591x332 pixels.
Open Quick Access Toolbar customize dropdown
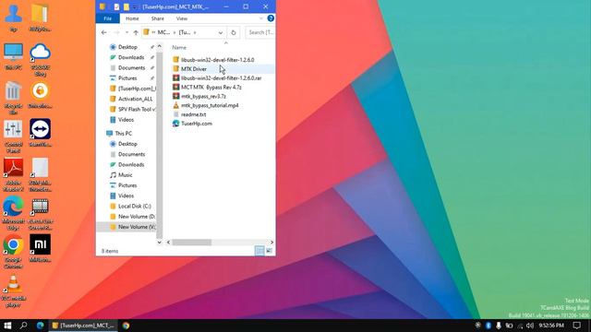pos(135,7)
